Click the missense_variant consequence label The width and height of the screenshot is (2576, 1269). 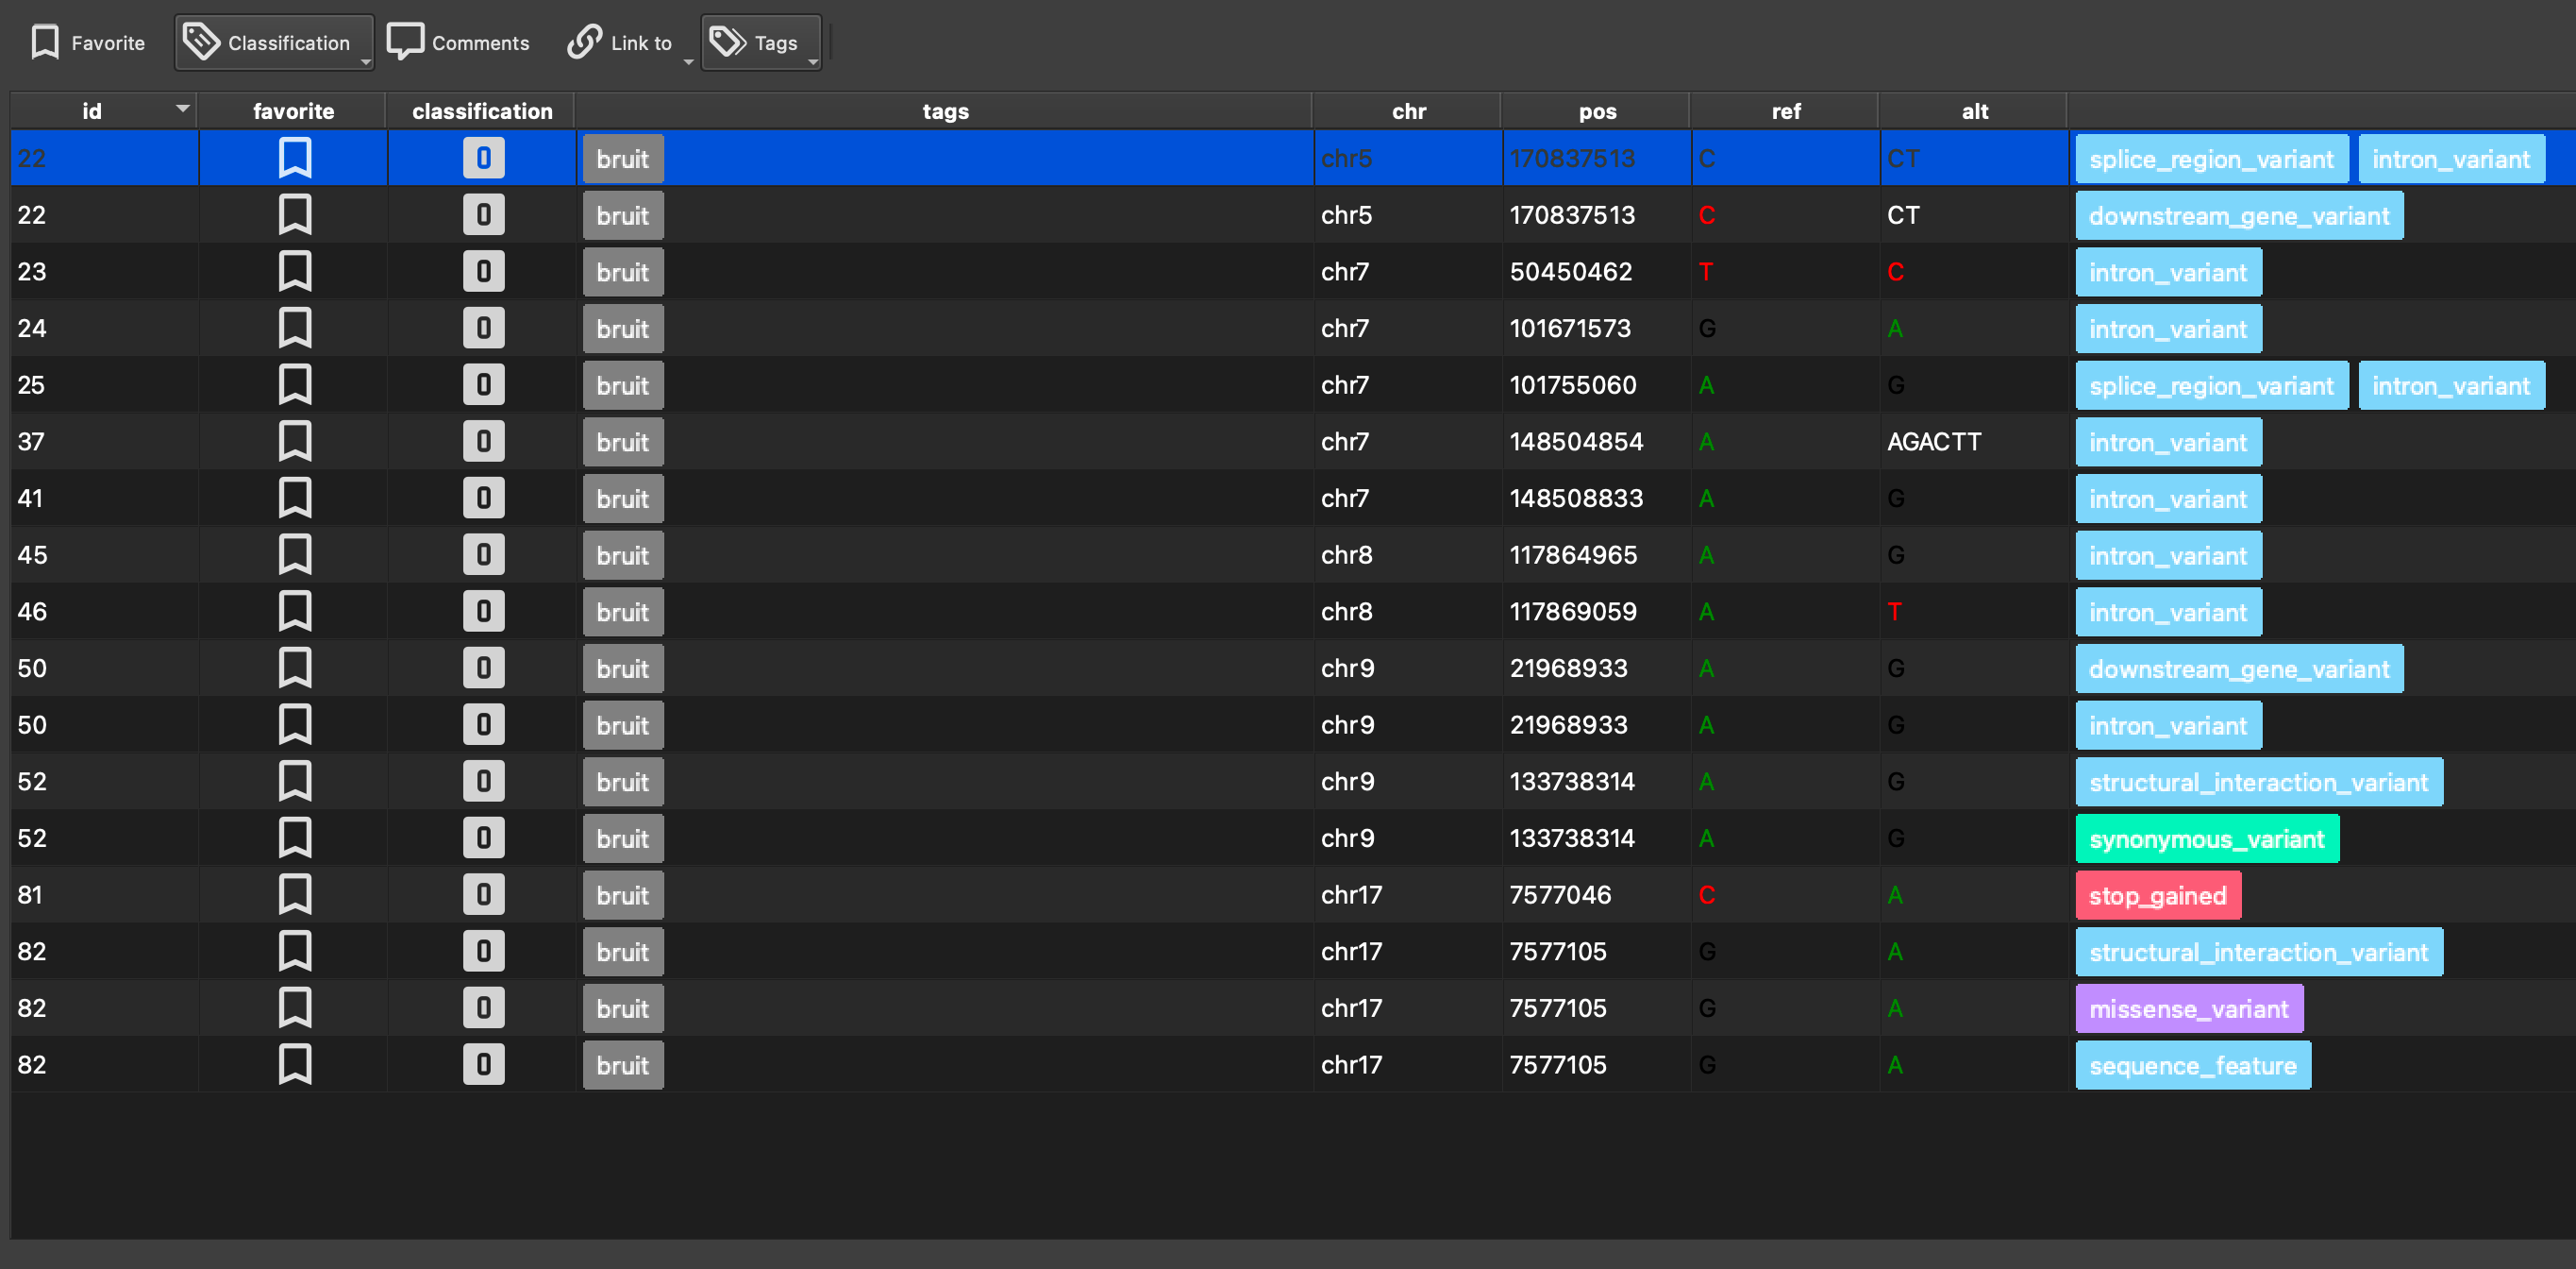(2188, 1008)
